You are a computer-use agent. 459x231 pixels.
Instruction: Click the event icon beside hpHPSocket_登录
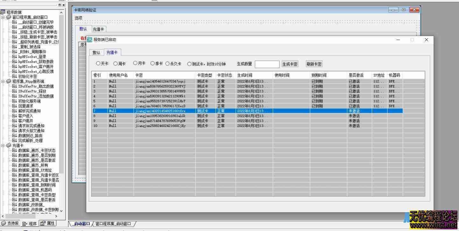(14, 56)
